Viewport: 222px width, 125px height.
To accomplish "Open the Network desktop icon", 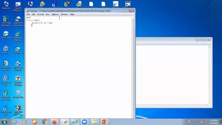I will pos(6,5).
